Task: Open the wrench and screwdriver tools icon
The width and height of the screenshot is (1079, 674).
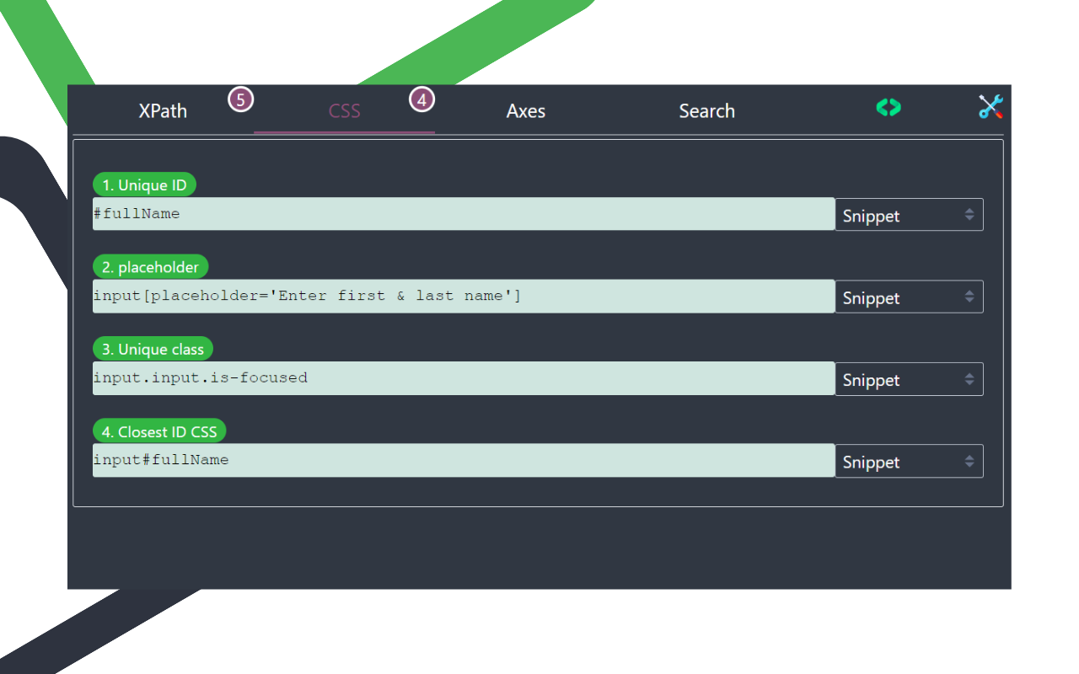Action: pyautogui.click(x=990, y=108)
